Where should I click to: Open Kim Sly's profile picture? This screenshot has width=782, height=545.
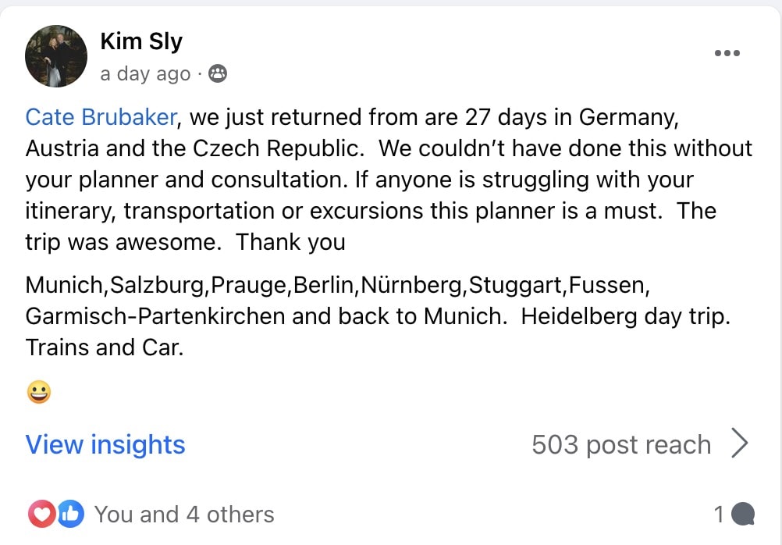(55, 55)
